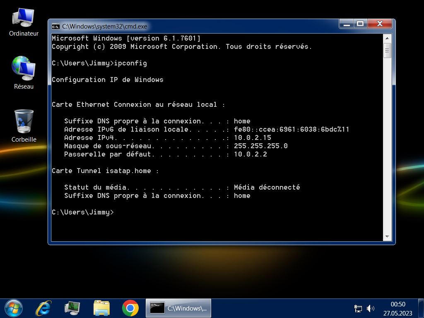Click the console scrollbar thumb
Screen dimensions: 424x318
pyautogui.click(x=387, y=51)
